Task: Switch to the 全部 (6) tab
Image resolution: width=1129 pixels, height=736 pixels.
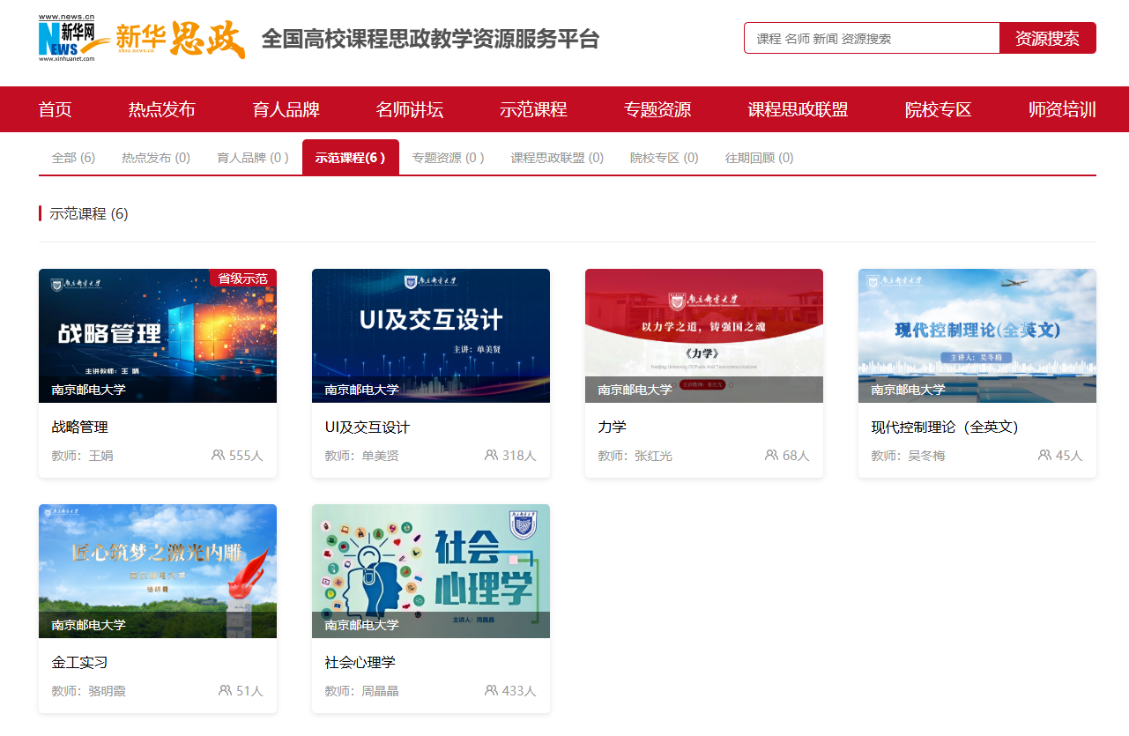Action: click(73, 158)
